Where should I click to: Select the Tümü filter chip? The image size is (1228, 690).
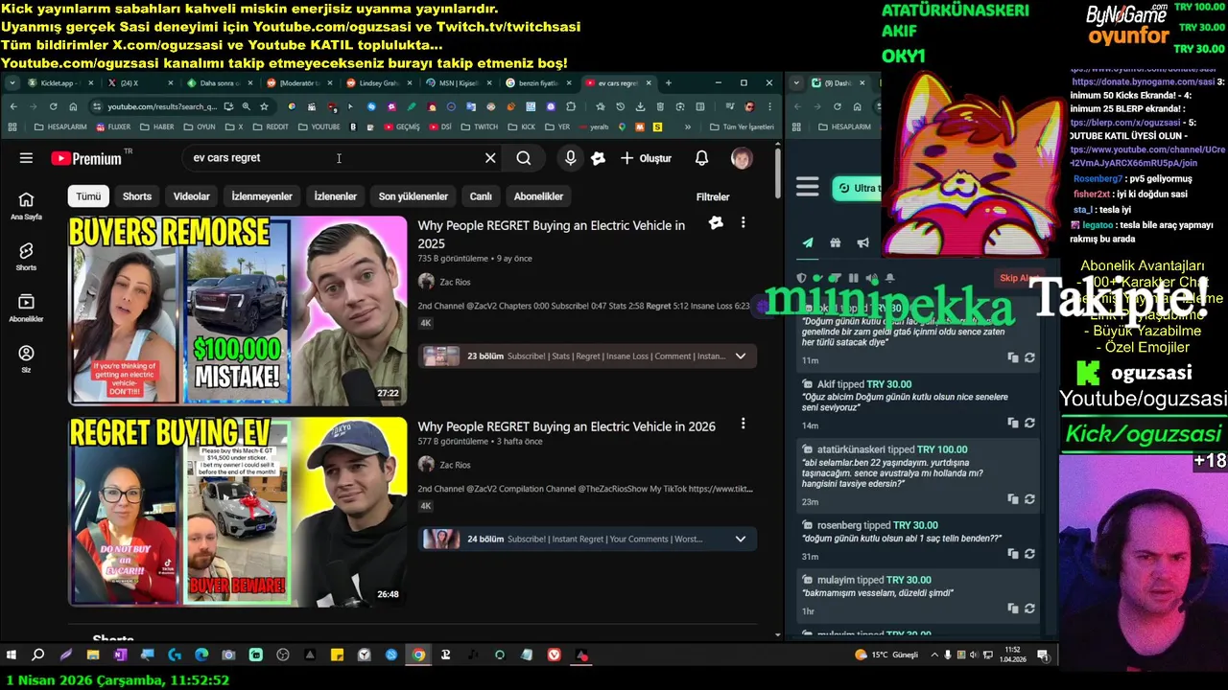88,196
